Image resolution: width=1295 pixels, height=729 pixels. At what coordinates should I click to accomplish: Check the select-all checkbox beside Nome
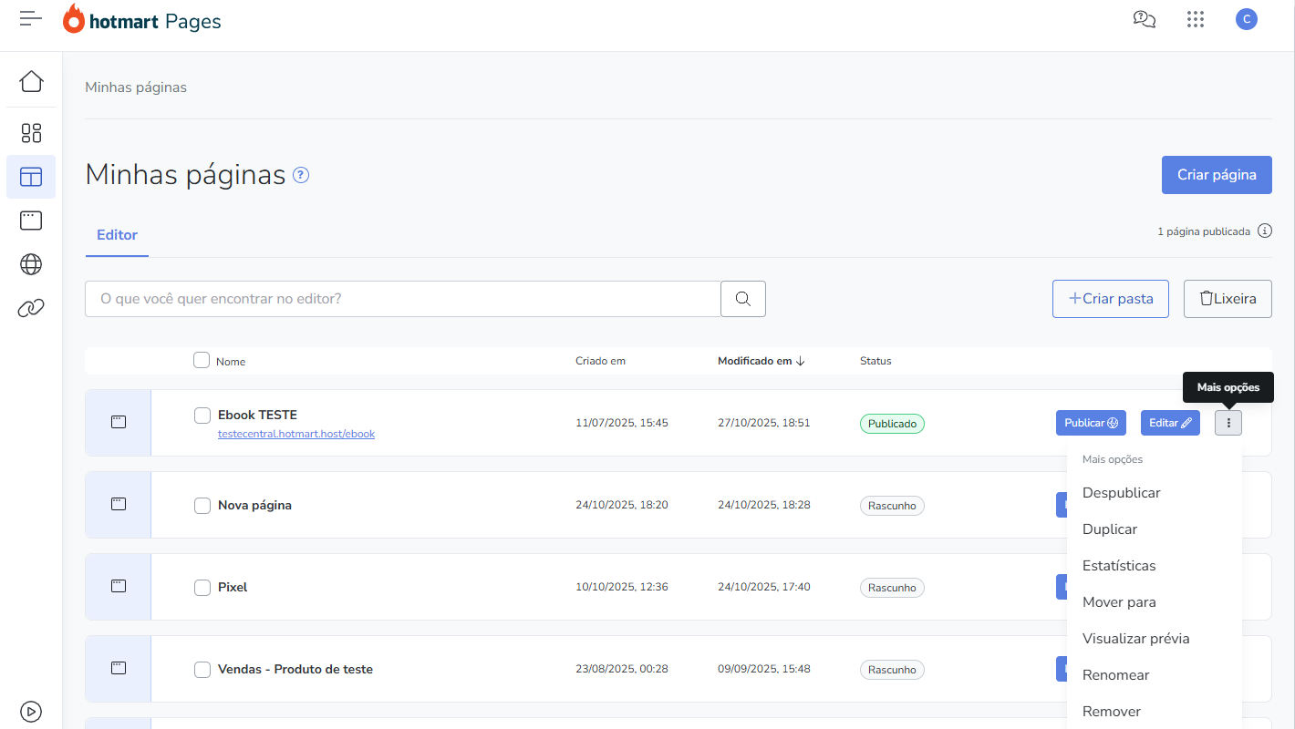coord(202,360)
